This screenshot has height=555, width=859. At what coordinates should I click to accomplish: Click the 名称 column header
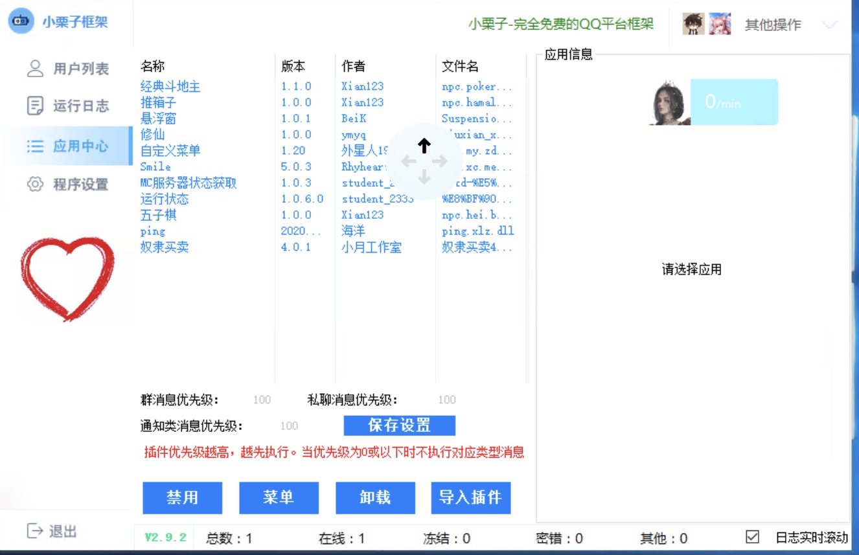[153, 66]
